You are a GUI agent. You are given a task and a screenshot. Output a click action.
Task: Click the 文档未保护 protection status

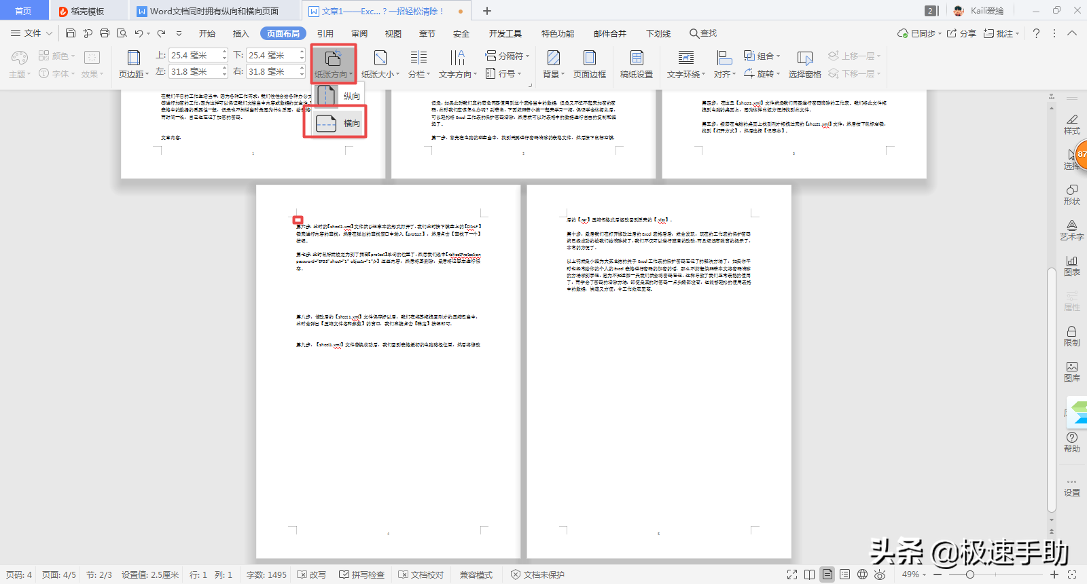click(537, 574)
